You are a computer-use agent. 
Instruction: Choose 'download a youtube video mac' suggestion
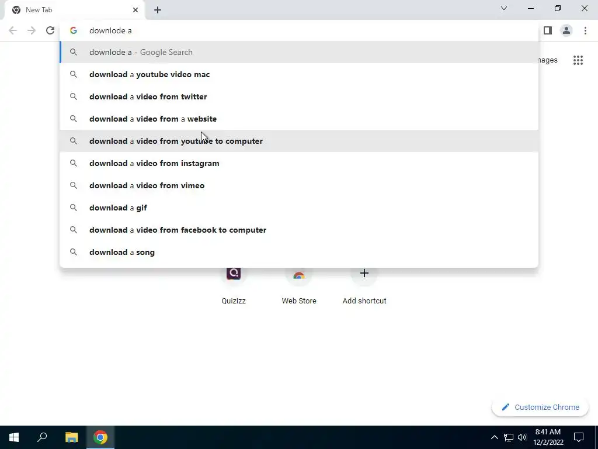click(x=299, y=74)
